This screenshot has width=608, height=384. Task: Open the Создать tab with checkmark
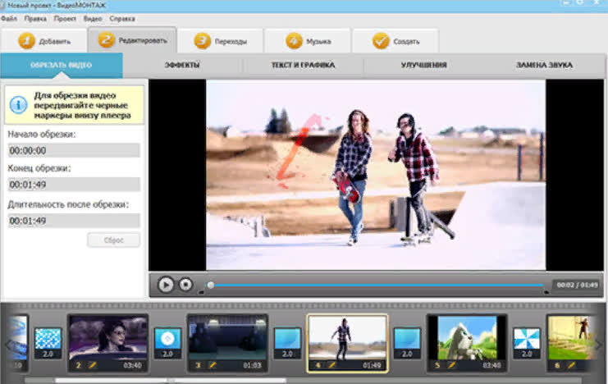point(395,41)
